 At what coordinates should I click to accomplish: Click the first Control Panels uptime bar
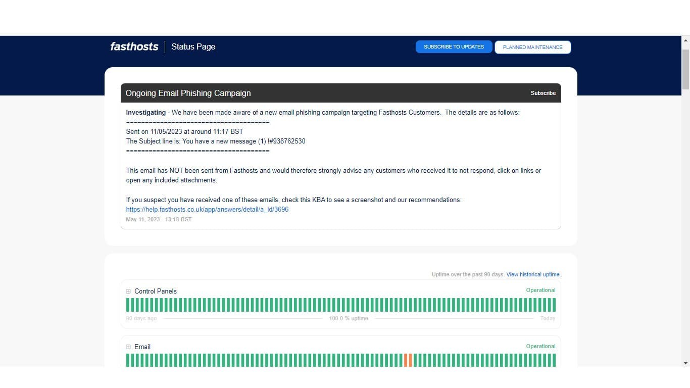coord(128,305)
